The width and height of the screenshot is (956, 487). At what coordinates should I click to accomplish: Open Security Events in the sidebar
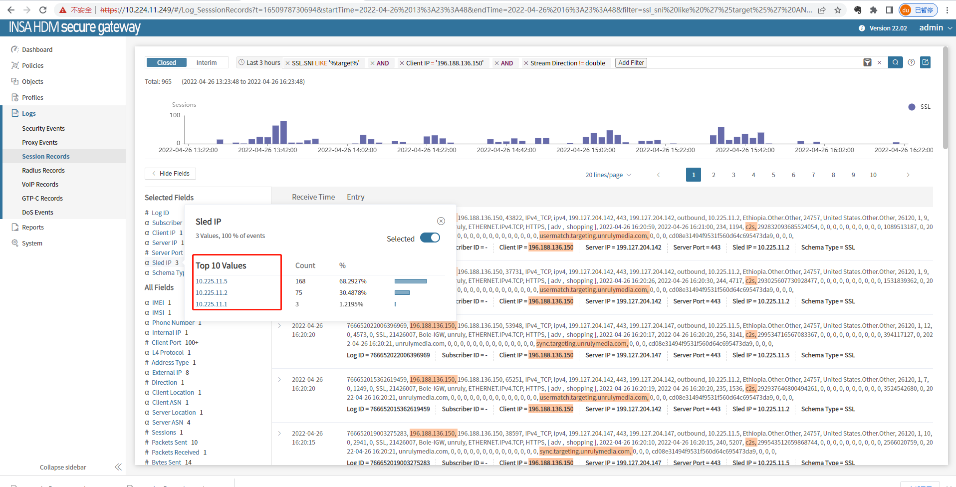click(x=43, y=128)
